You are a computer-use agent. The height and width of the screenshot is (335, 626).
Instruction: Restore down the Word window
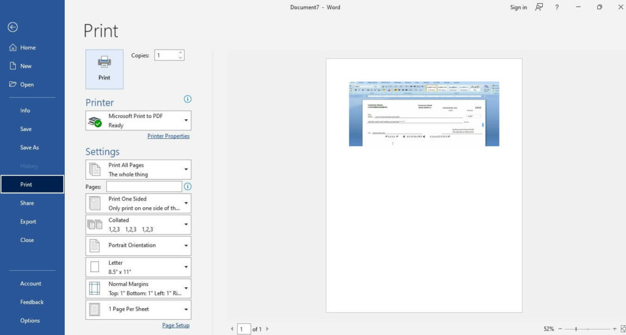[x=599, y=7]
